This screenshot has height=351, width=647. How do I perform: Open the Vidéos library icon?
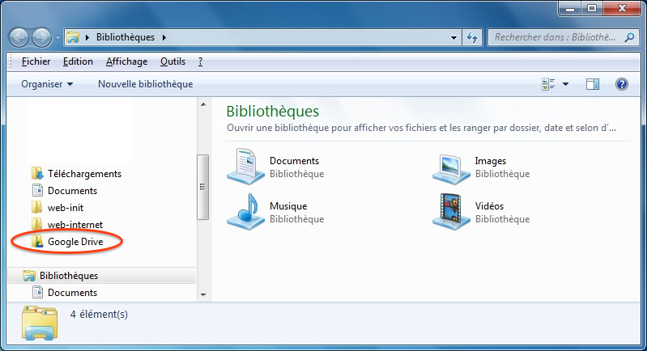pyautogui.click(x=450, y=212)
